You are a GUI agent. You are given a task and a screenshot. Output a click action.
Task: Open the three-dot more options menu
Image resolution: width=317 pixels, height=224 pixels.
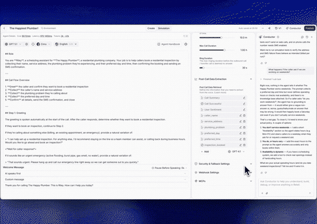(263, 28)
